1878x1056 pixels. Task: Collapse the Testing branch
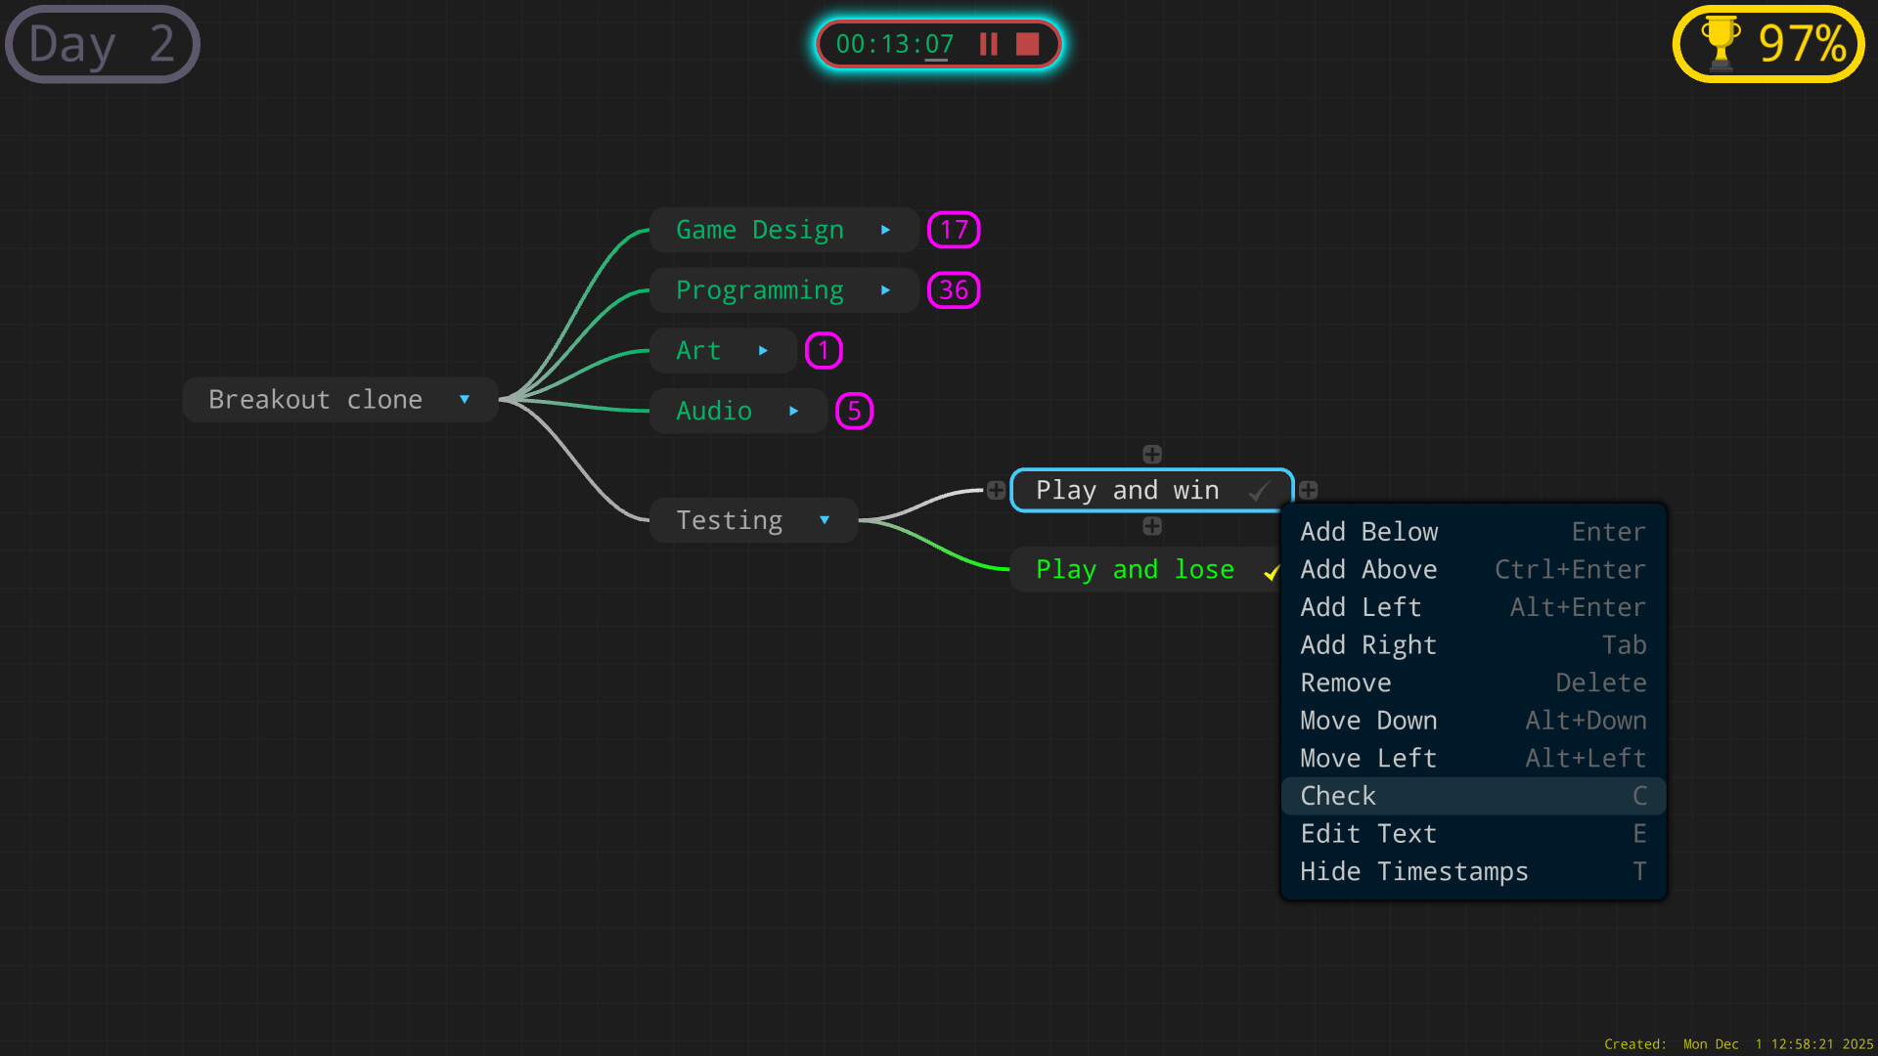click(x=825, y=520)
